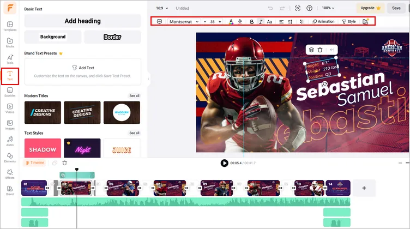Open the Effects panel

pyautogui.click(x=10, y=174)
